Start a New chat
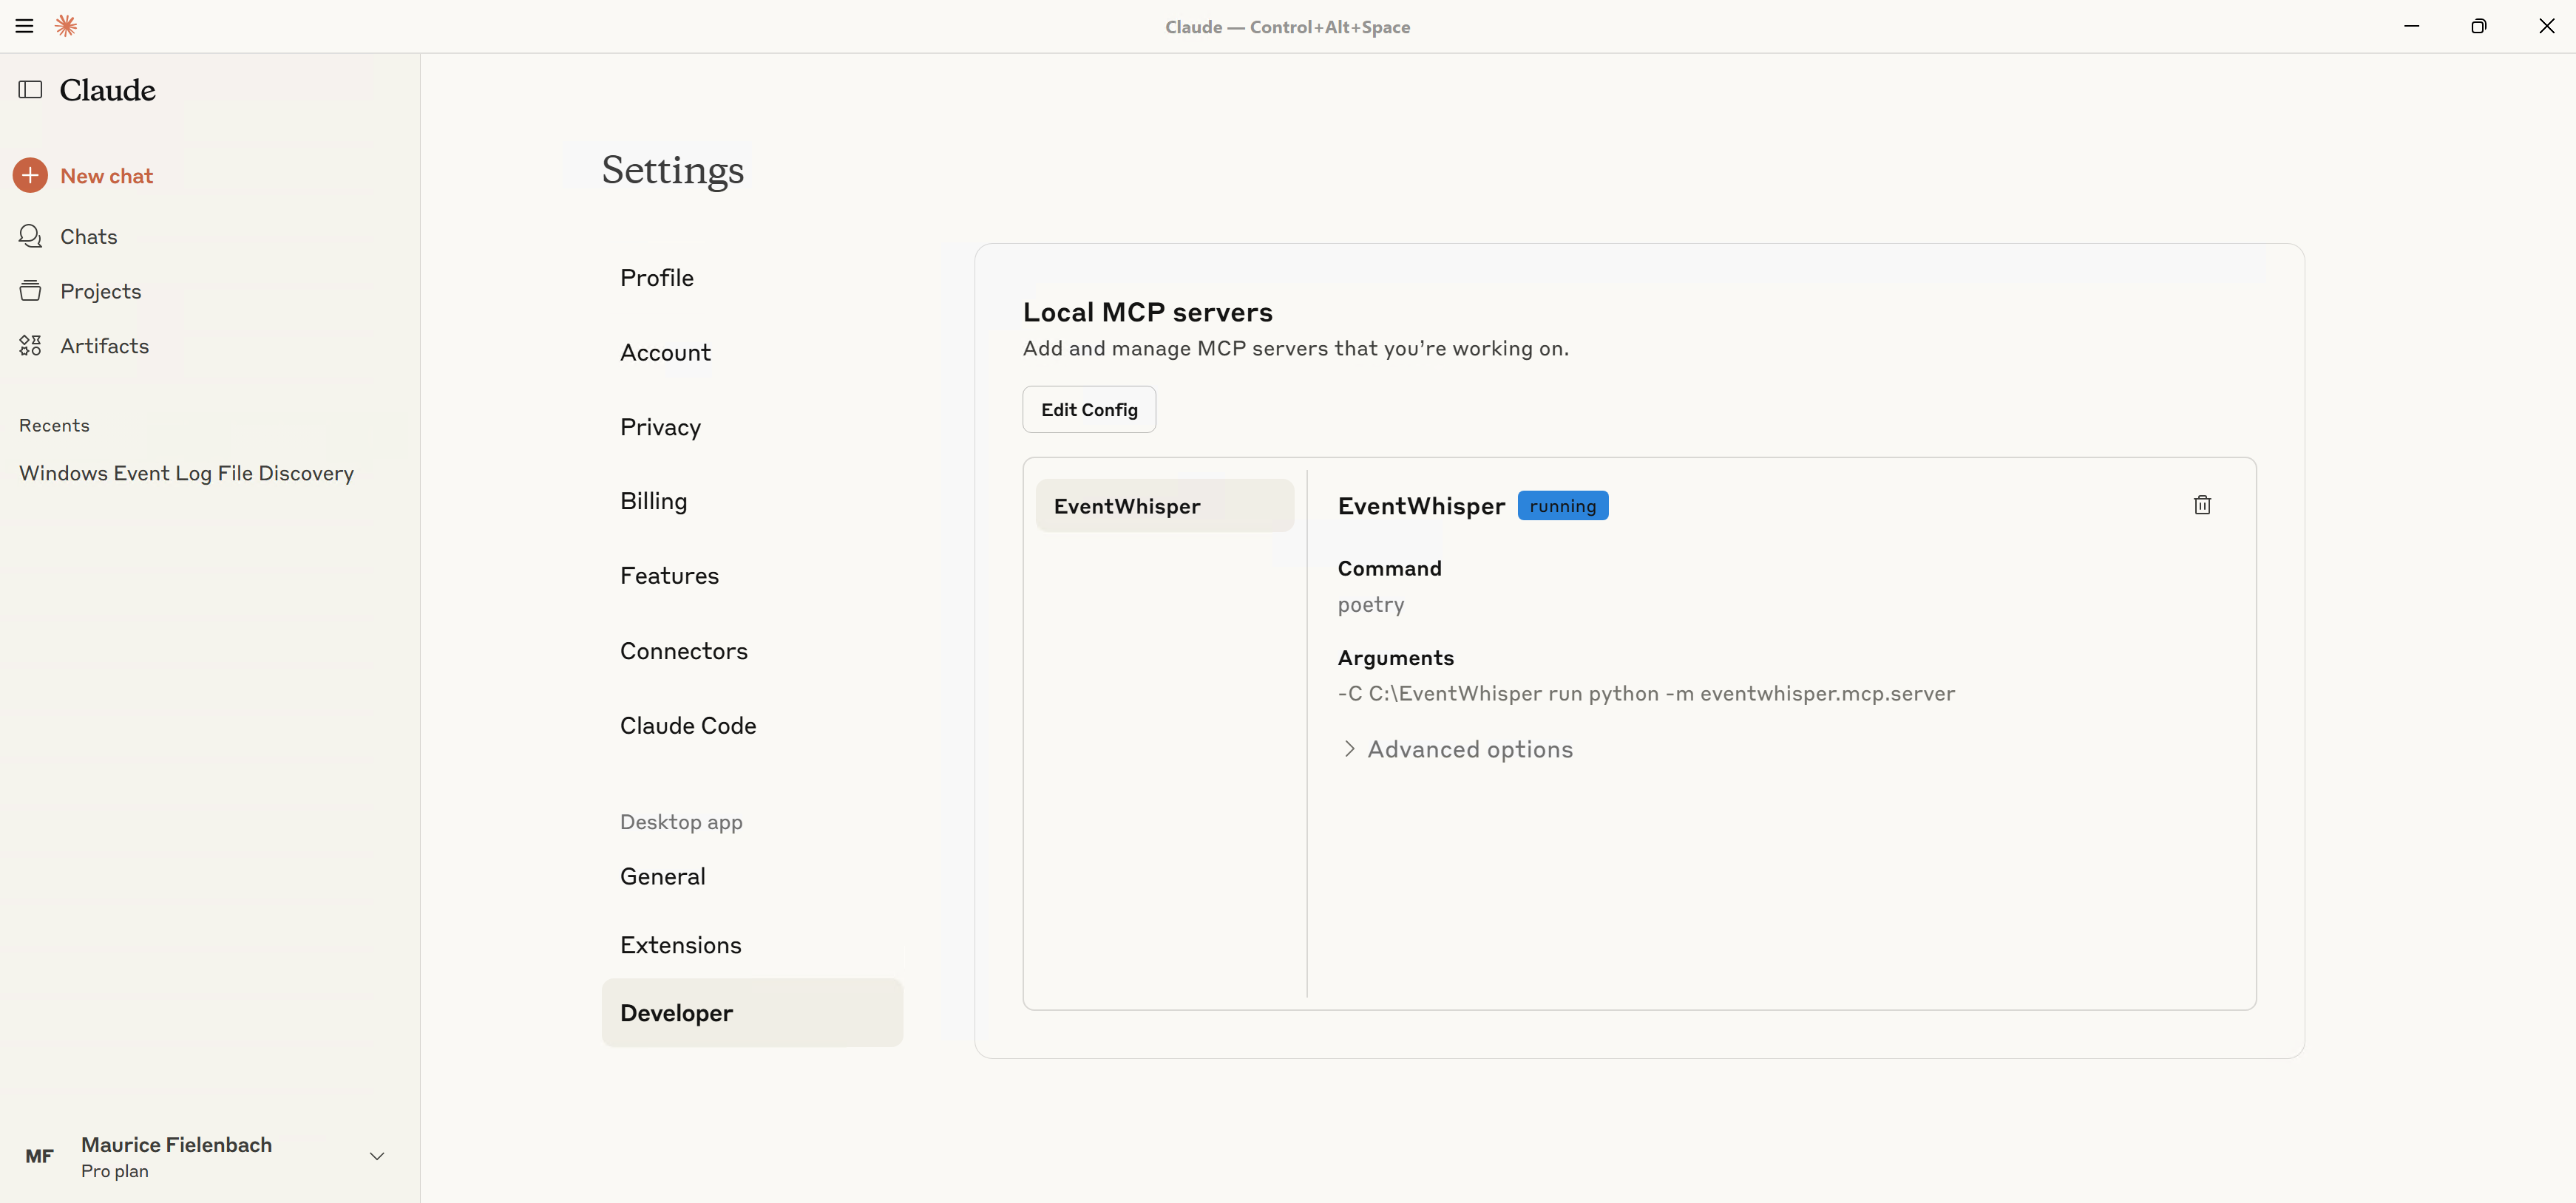 [106, 175]
